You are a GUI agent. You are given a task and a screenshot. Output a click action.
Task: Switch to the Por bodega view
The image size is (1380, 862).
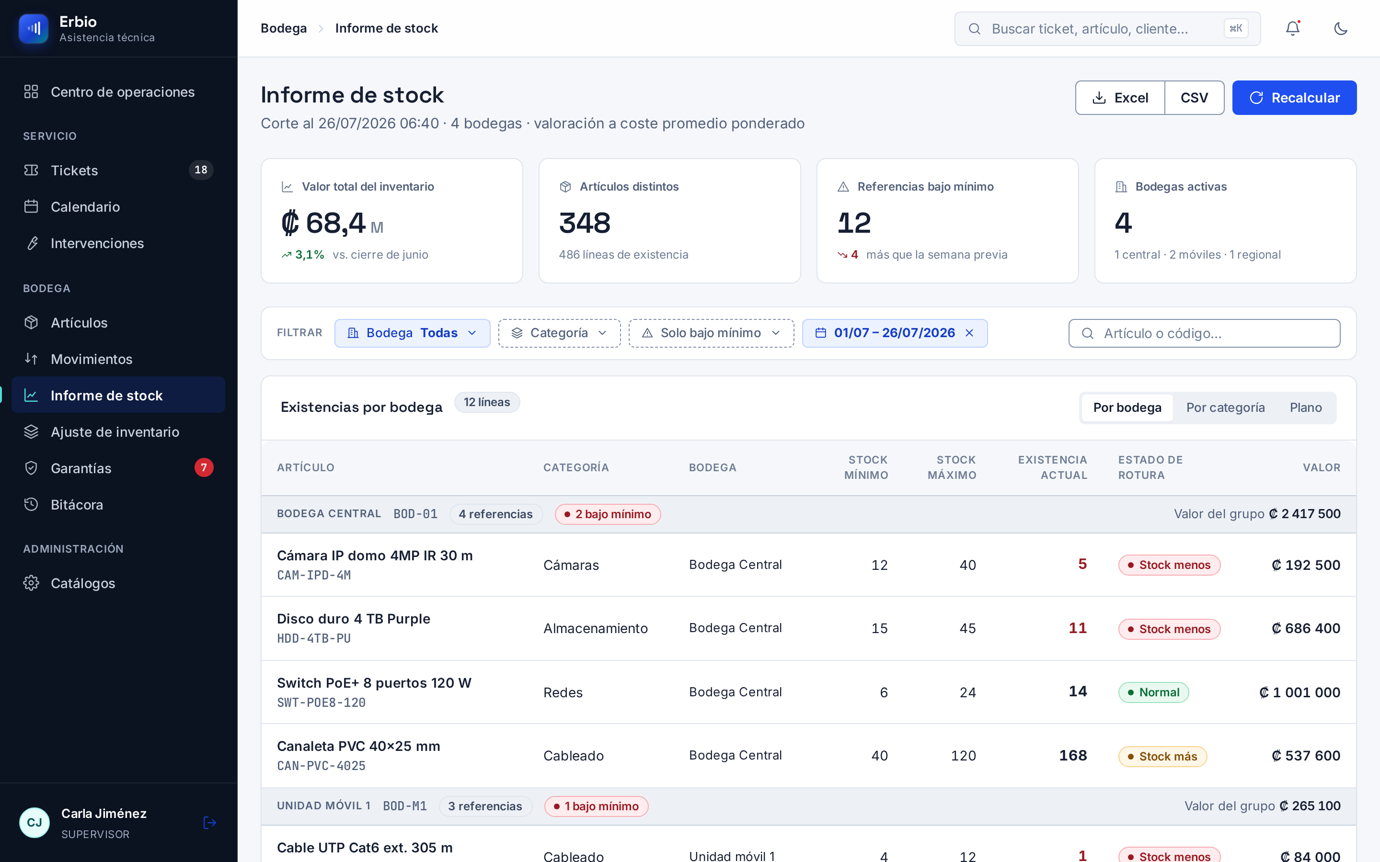1127,408
